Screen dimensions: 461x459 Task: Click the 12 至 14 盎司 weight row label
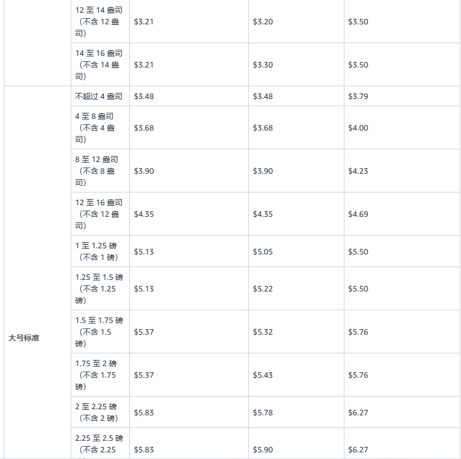[99, 22]
